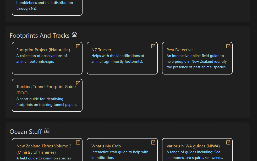This screenshot has width=257, height=161.
Task: Click text 'A short guide for identifying footprints'
Action: [x=47, y=102]
